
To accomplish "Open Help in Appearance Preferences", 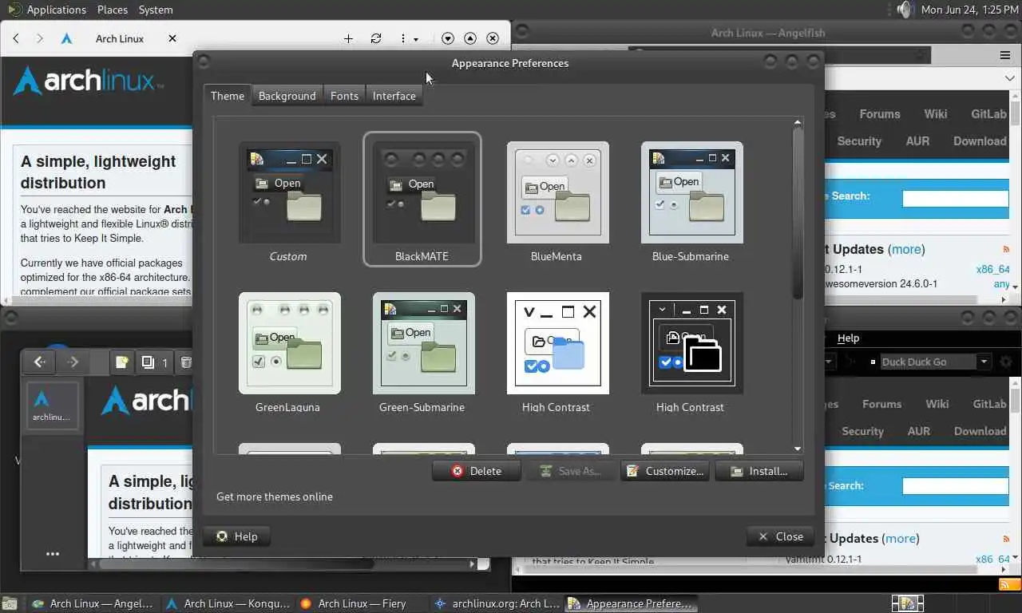I will point(237,536).
